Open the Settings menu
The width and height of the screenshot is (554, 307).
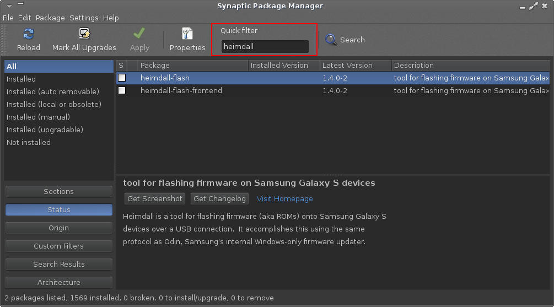(84, 18)
